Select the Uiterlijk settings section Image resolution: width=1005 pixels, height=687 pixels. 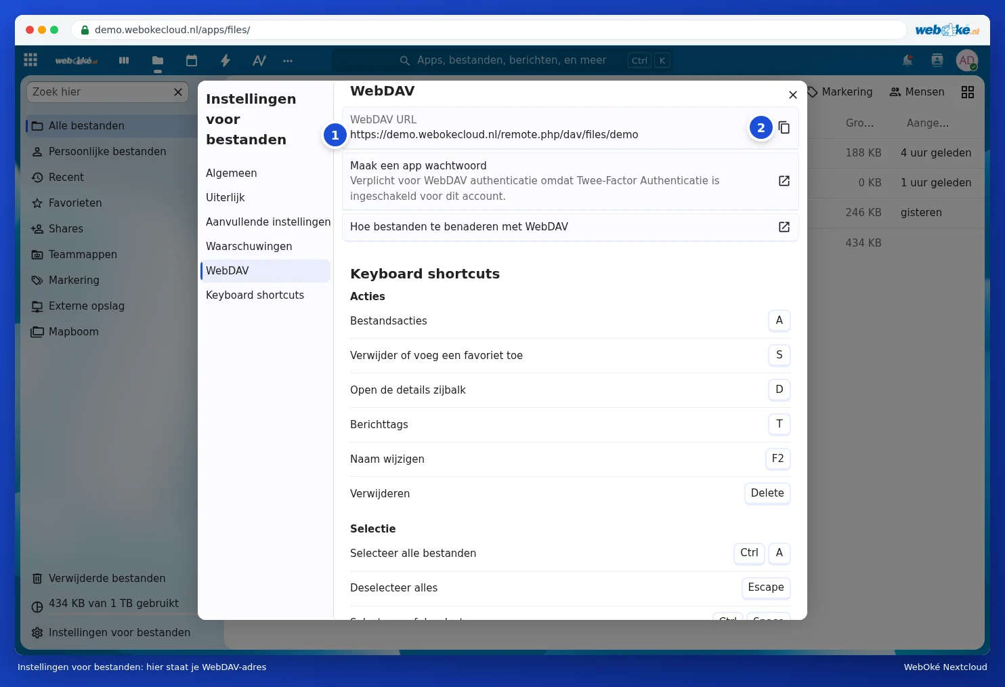pos(265,198)
